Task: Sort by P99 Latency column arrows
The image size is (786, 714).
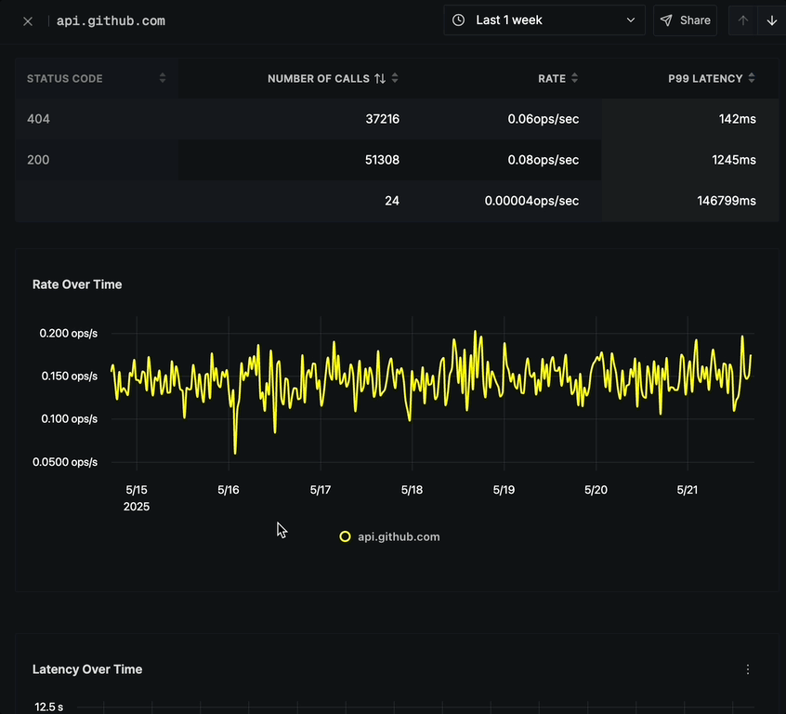Action: (x=751, y=78)
